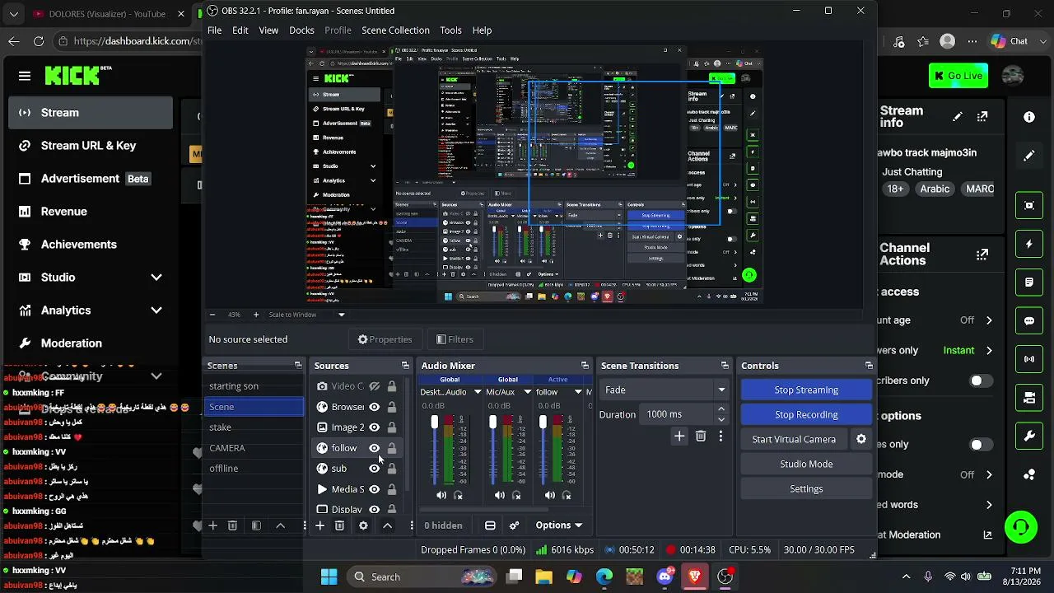Screen dimensions: 1054x593
Task: Adjust Mic/Aux volume slider
Action: (x=492, y=450)
